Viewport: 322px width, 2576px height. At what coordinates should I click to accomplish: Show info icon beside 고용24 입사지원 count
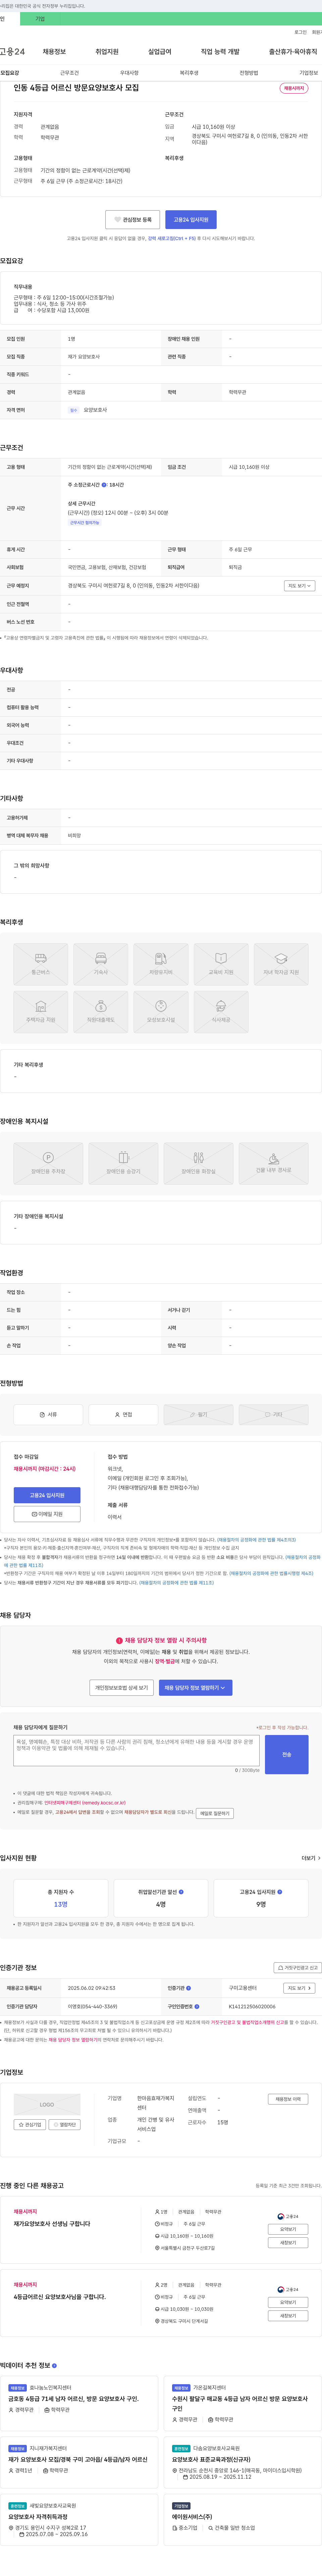coord(280,1892)
